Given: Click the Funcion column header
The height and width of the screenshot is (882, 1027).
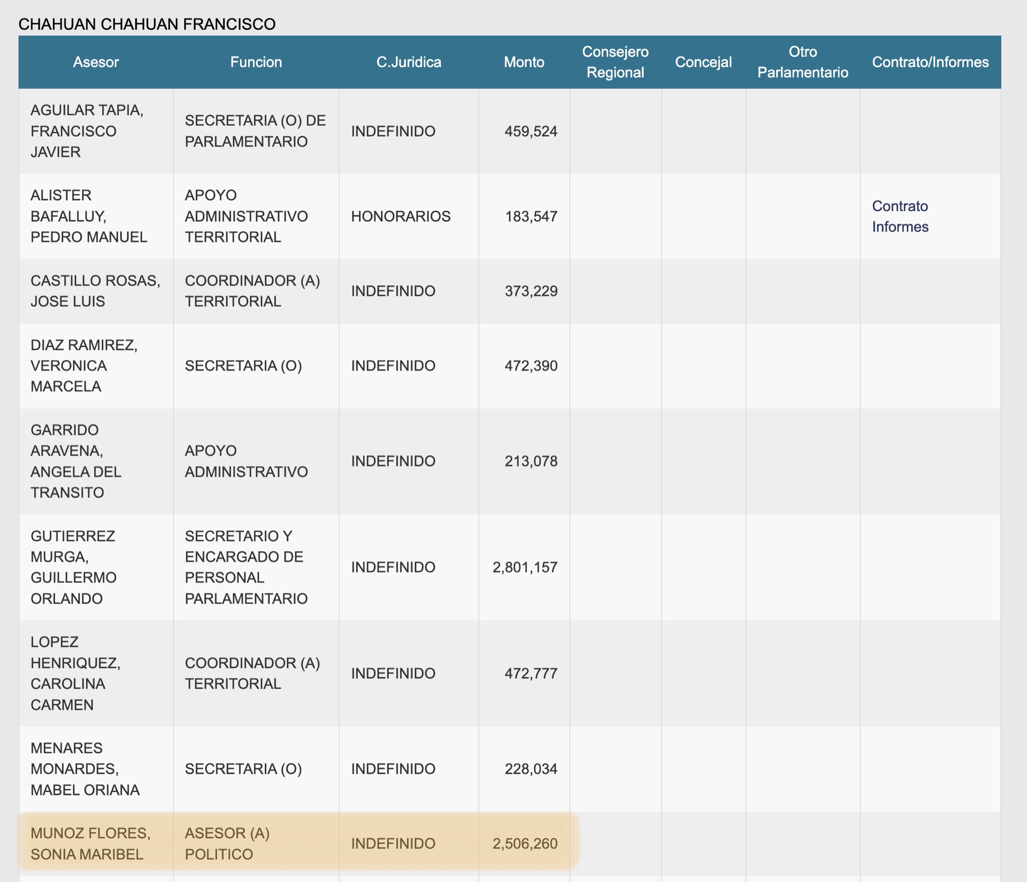Looking at the screenshot, I should point(256,62).
